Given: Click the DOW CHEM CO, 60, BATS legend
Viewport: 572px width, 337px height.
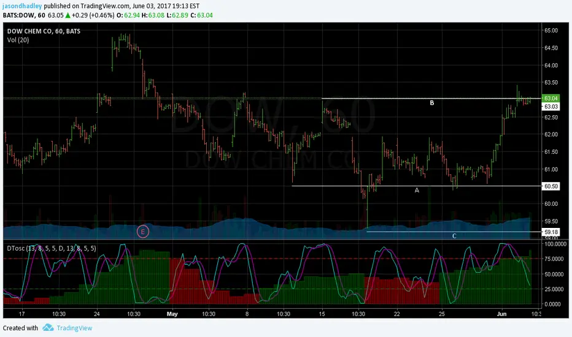Looking at the screenshot, I should [x=44, y=31].
